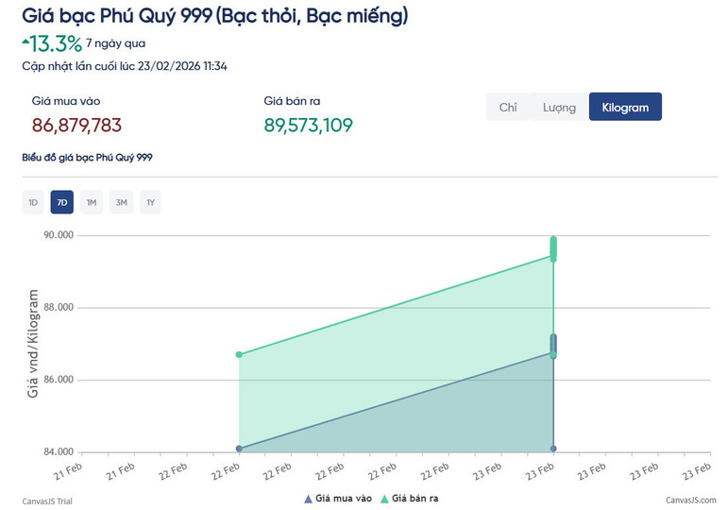Open the CanvasJS Trial link
The height and width of the screenshot is (510, 727).
click(47, 501)
